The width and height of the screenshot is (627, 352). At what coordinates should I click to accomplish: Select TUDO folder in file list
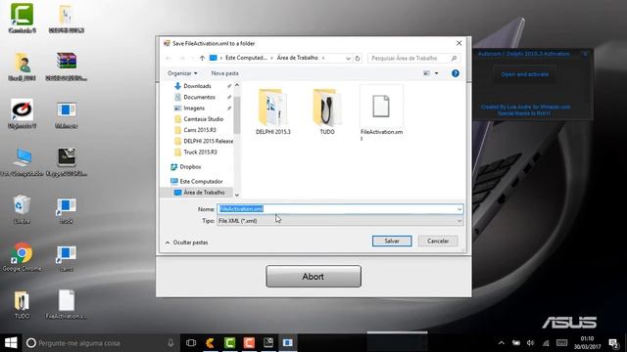point(327,111)
